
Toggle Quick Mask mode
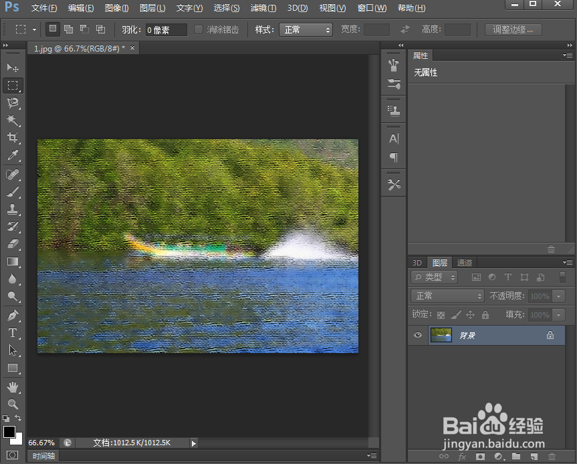12,455
